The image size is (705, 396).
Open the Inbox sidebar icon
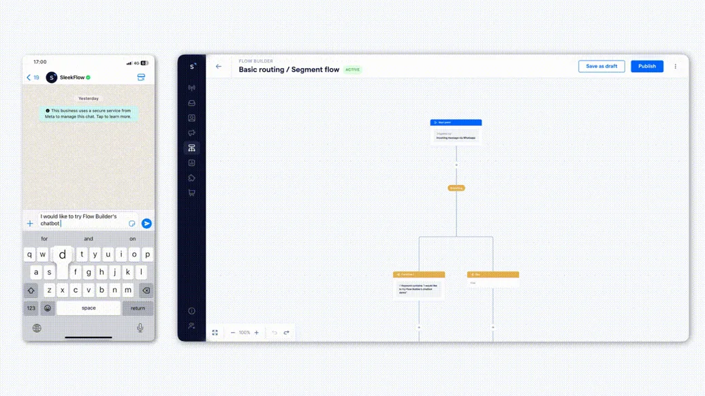click(191, 103)
